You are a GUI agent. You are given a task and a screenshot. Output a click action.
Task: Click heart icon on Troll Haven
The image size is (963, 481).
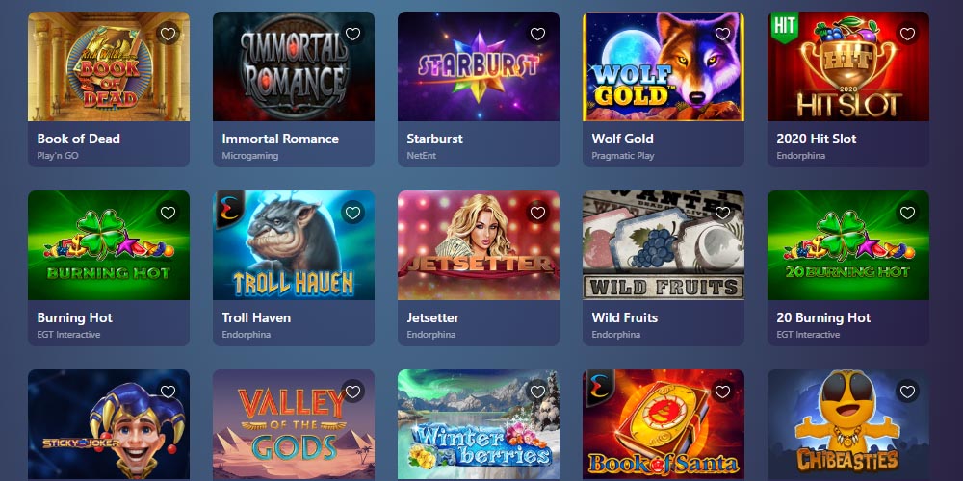pos(353,213)
